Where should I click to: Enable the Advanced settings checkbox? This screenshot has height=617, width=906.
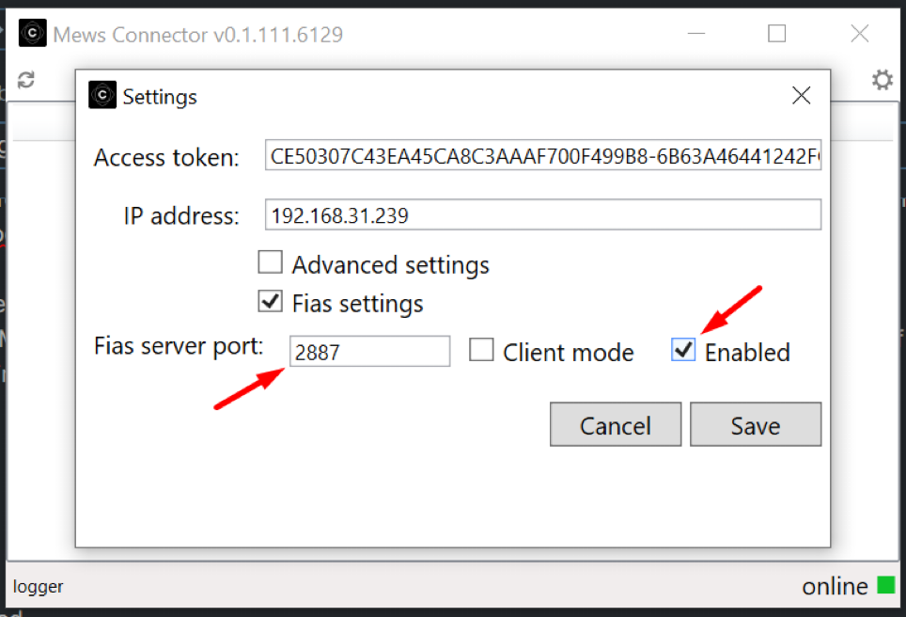(271, 263)
